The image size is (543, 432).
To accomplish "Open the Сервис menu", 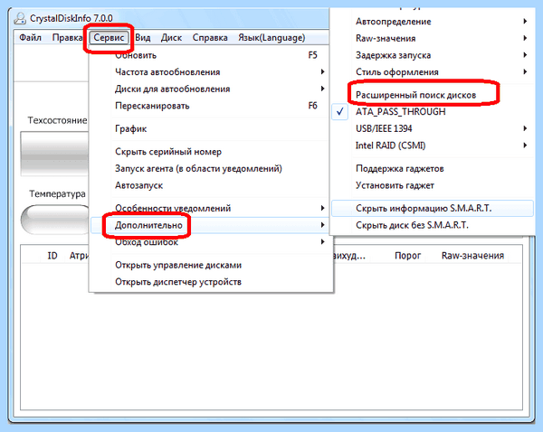I will 109,37.
